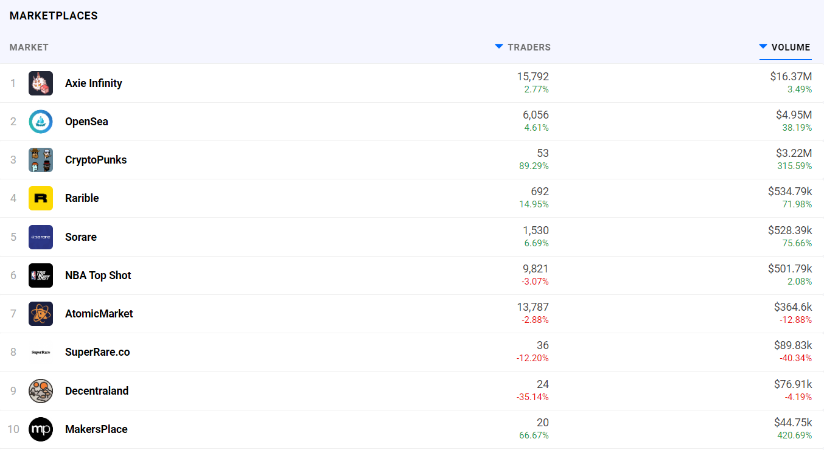824x450 pixels.
Task: Select the $501.79k volume value
Action: coord(790,269)
